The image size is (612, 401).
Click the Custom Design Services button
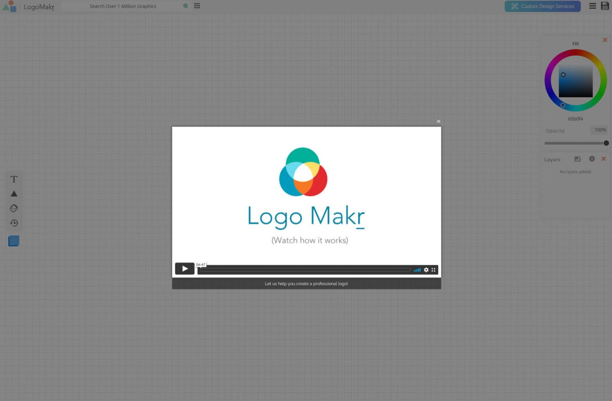tap(543, 6)
